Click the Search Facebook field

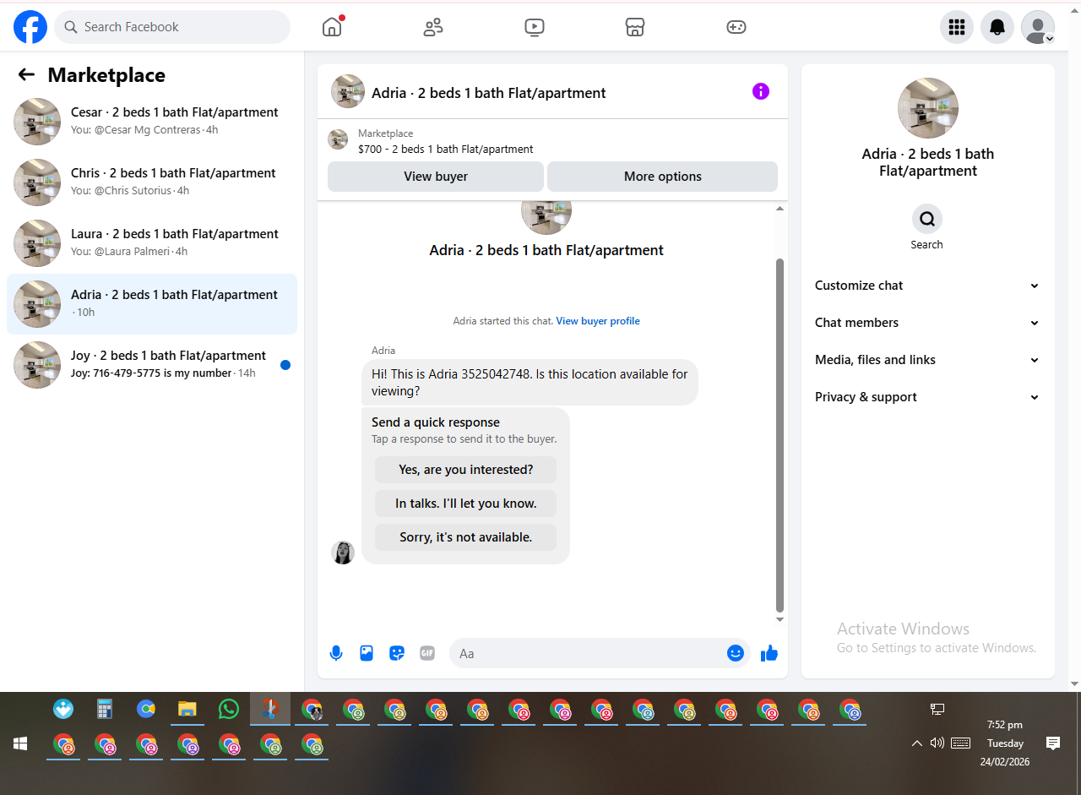tap(172, 27)
